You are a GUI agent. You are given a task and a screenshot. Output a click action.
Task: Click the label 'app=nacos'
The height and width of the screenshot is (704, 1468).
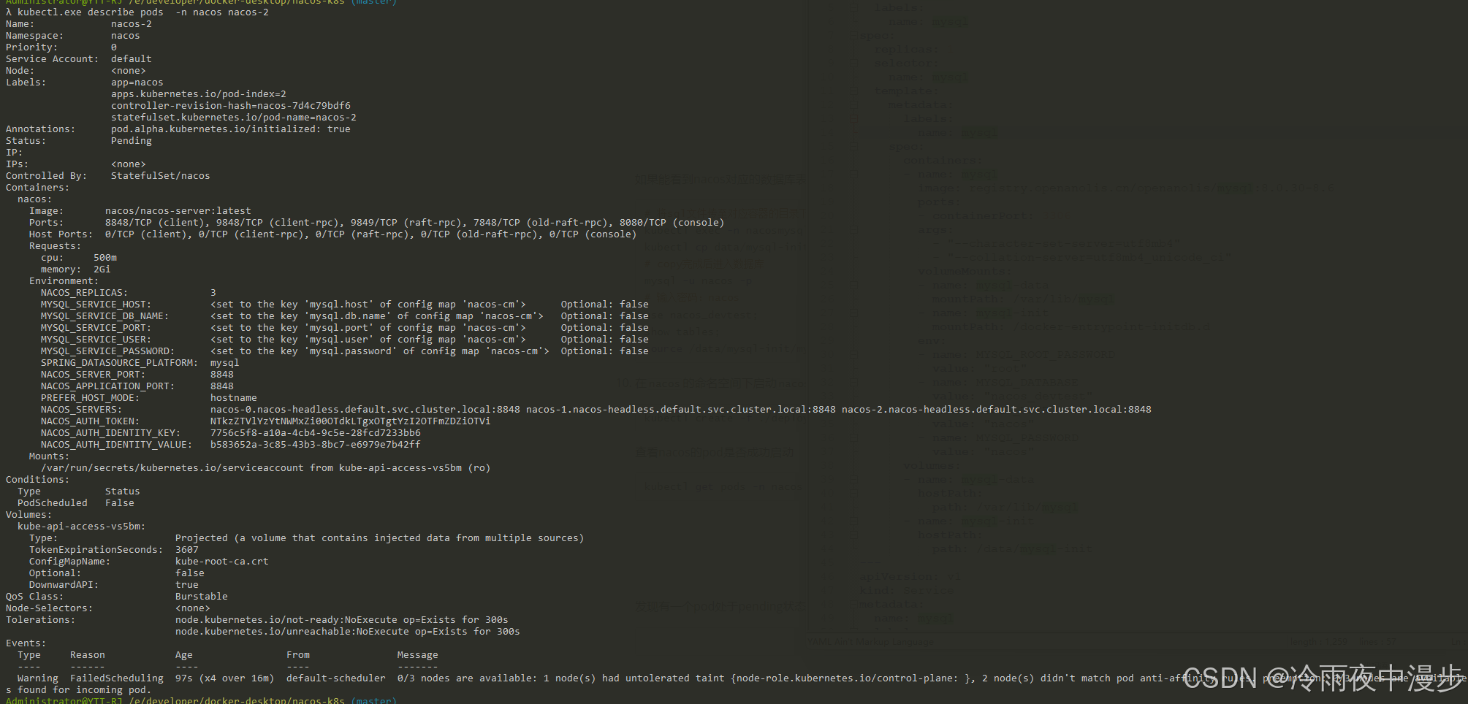coord(137,83)
